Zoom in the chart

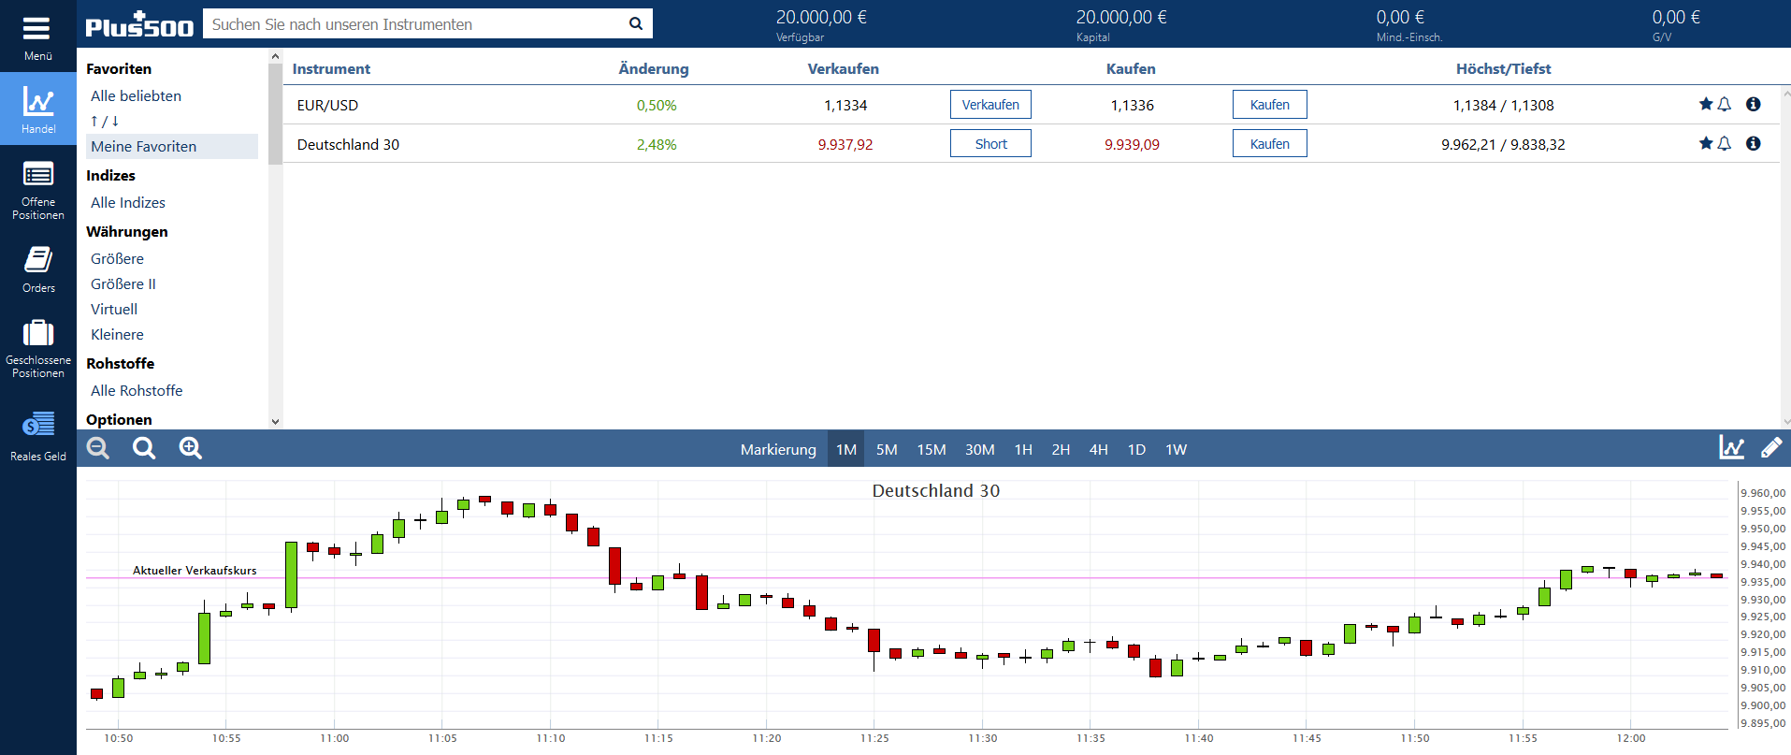191,448
